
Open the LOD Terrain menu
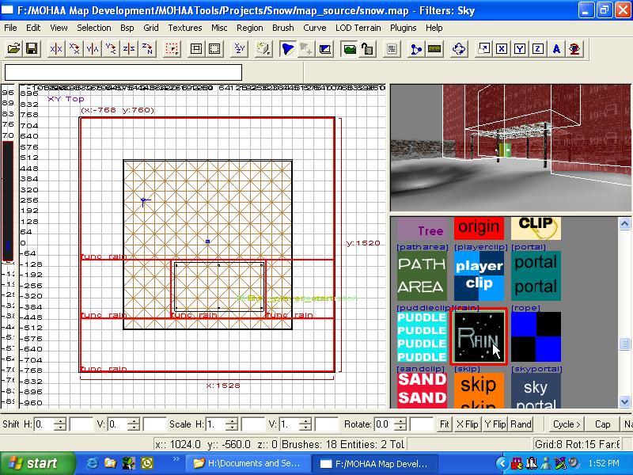(x=357, y=28)
